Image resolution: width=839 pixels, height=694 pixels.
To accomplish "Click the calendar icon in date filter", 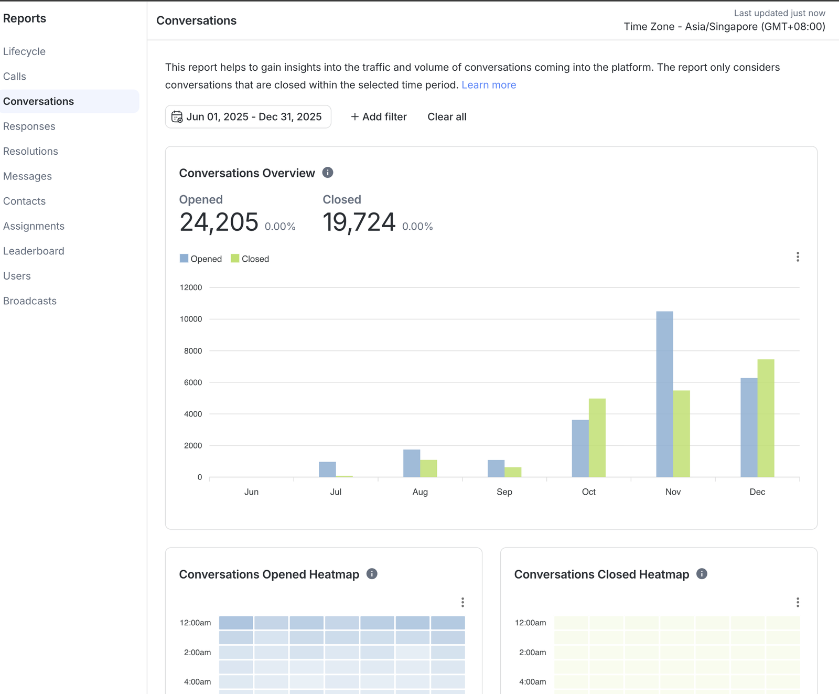I will [x=177, y=116].
